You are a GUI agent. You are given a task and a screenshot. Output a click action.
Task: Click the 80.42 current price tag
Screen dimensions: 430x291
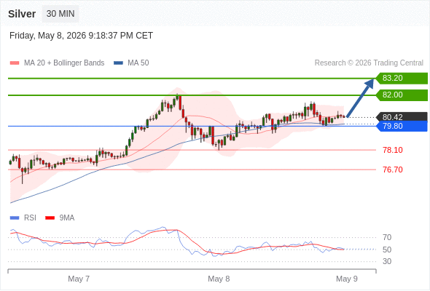pos(402,117)
